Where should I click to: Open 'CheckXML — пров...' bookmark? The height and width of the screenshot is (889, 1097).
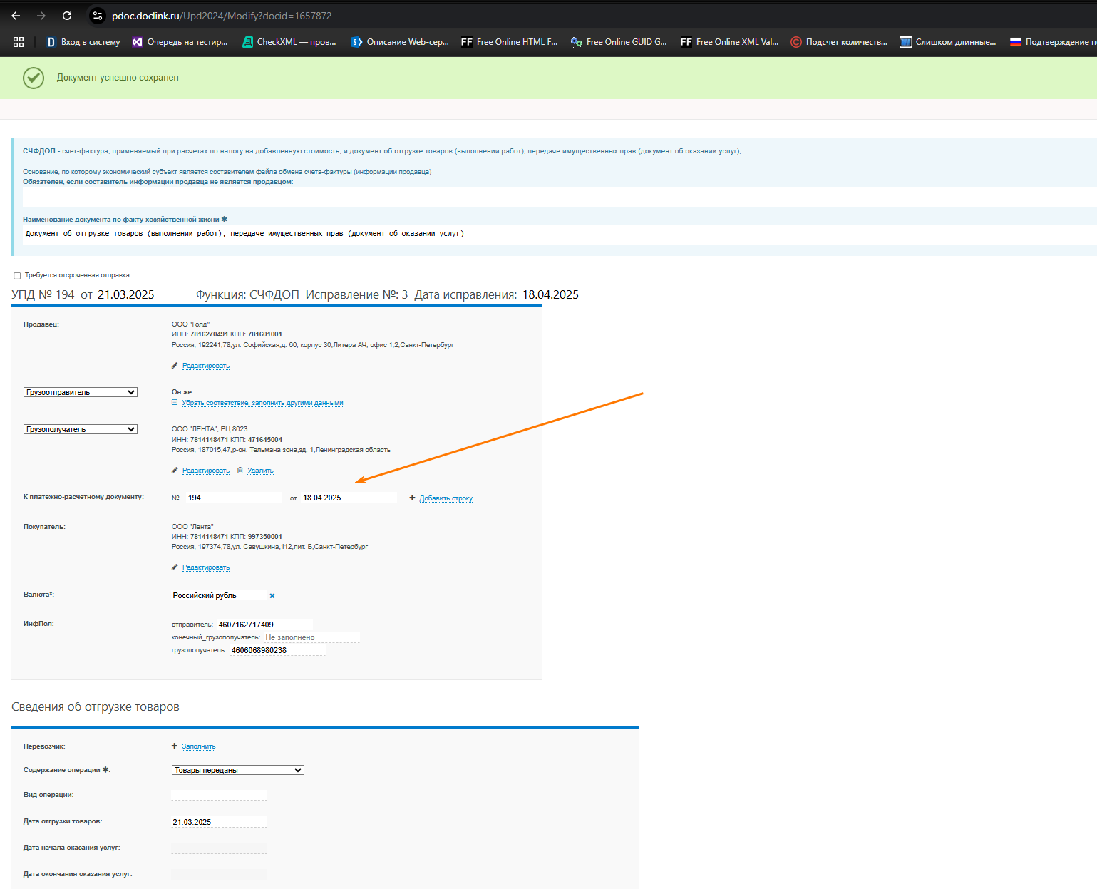pyautogui.click(x=289, y=42)
